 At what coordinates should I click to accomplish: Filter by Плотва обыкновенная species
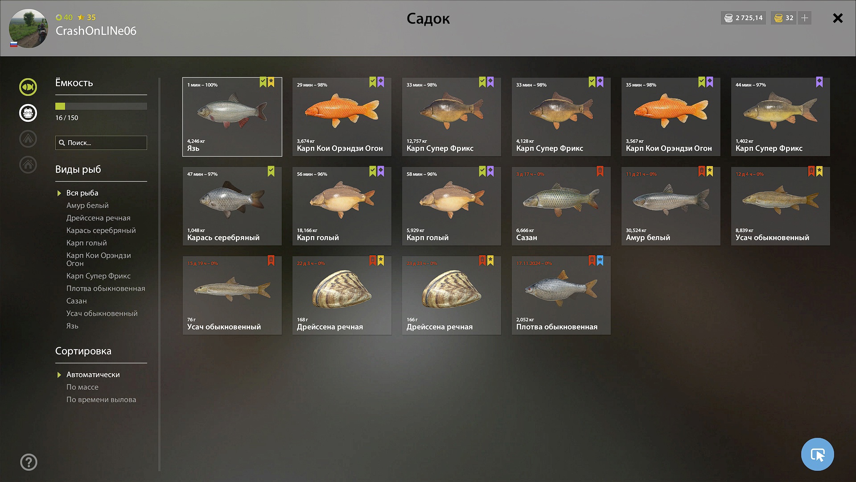point(106,288)
